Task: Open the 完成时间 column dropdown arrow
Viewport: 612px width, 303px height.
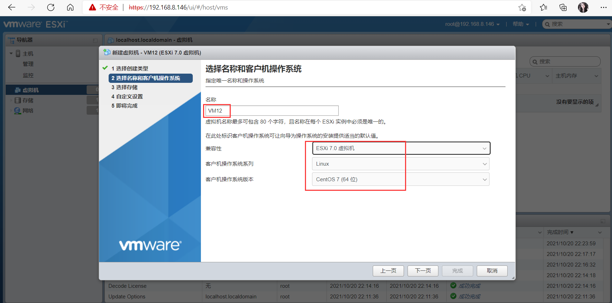Action: click(600, 232)
